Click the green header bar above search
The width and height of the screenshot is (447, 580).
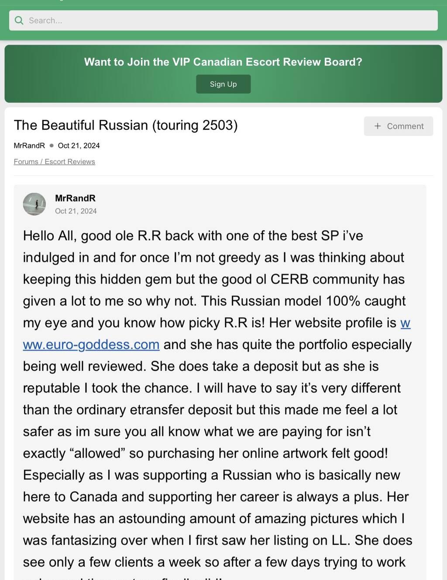223,4
